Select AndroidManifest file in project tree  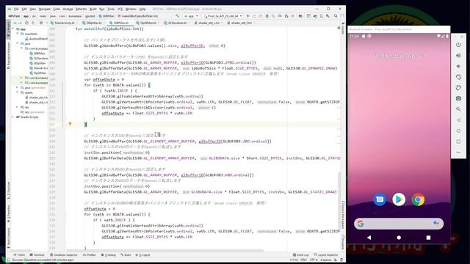pyautogui.click(x=36, y=39)
